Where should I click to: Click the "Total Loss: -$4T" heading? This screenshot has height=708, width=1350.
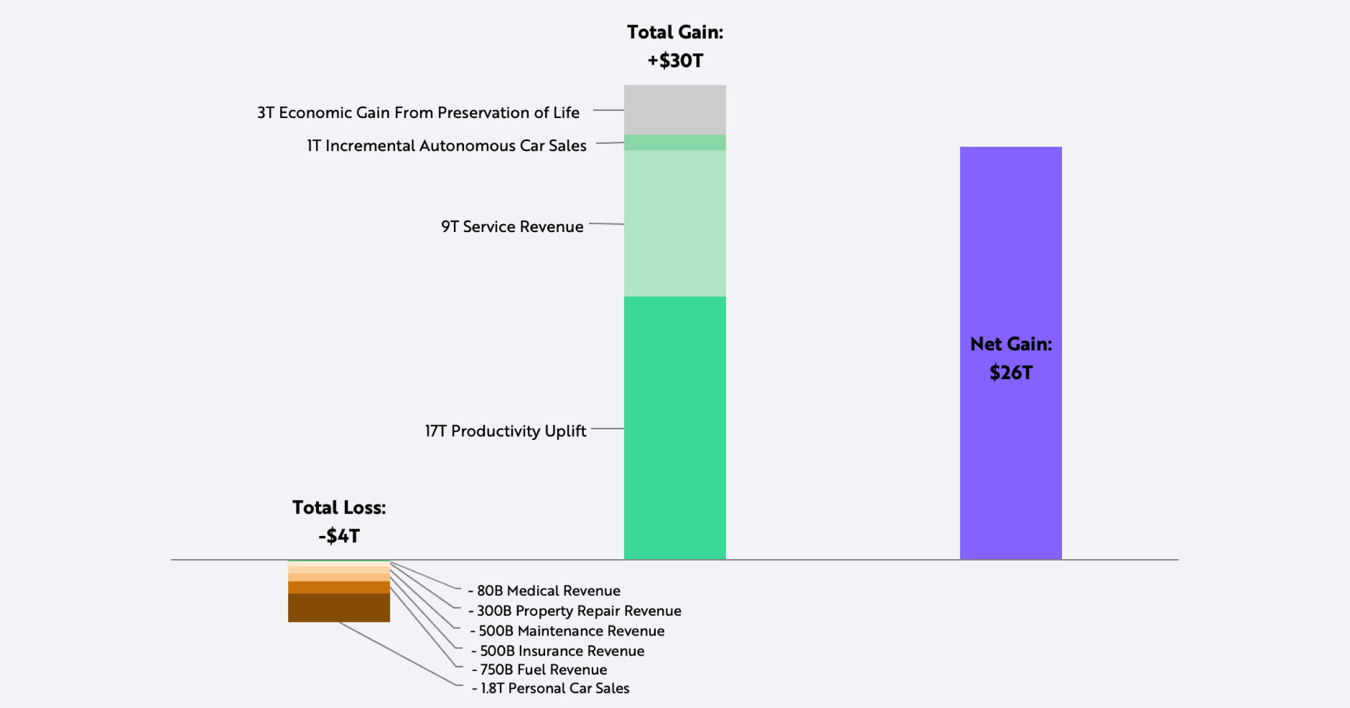339,521
